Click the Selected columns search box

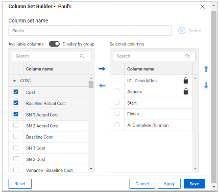[154, 56]
